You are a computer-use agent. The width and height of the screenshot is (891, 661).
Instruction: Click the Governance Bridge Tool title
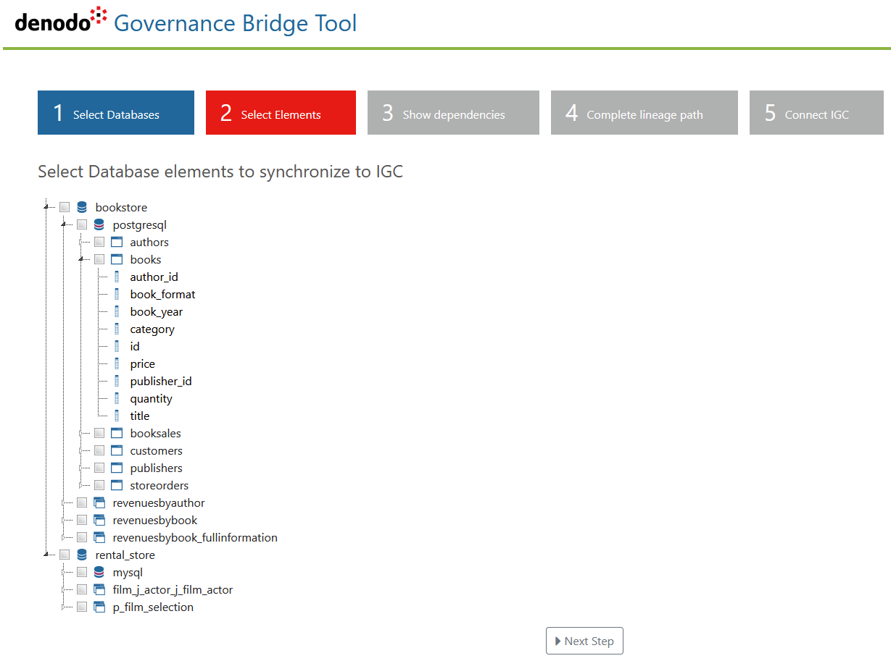[x=236, y=23]
